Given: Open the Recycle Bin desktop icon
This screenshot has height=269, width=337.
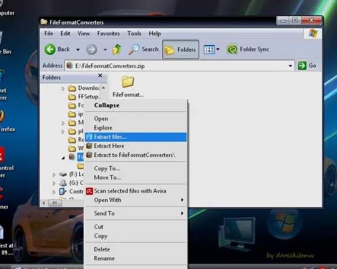Looking at the screenshot, I should pyautogui.click(x=4, y=43).
